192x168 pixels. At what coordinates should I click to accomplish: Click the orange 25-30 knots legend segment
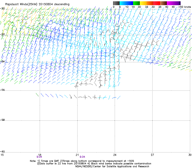pos(150,3)
